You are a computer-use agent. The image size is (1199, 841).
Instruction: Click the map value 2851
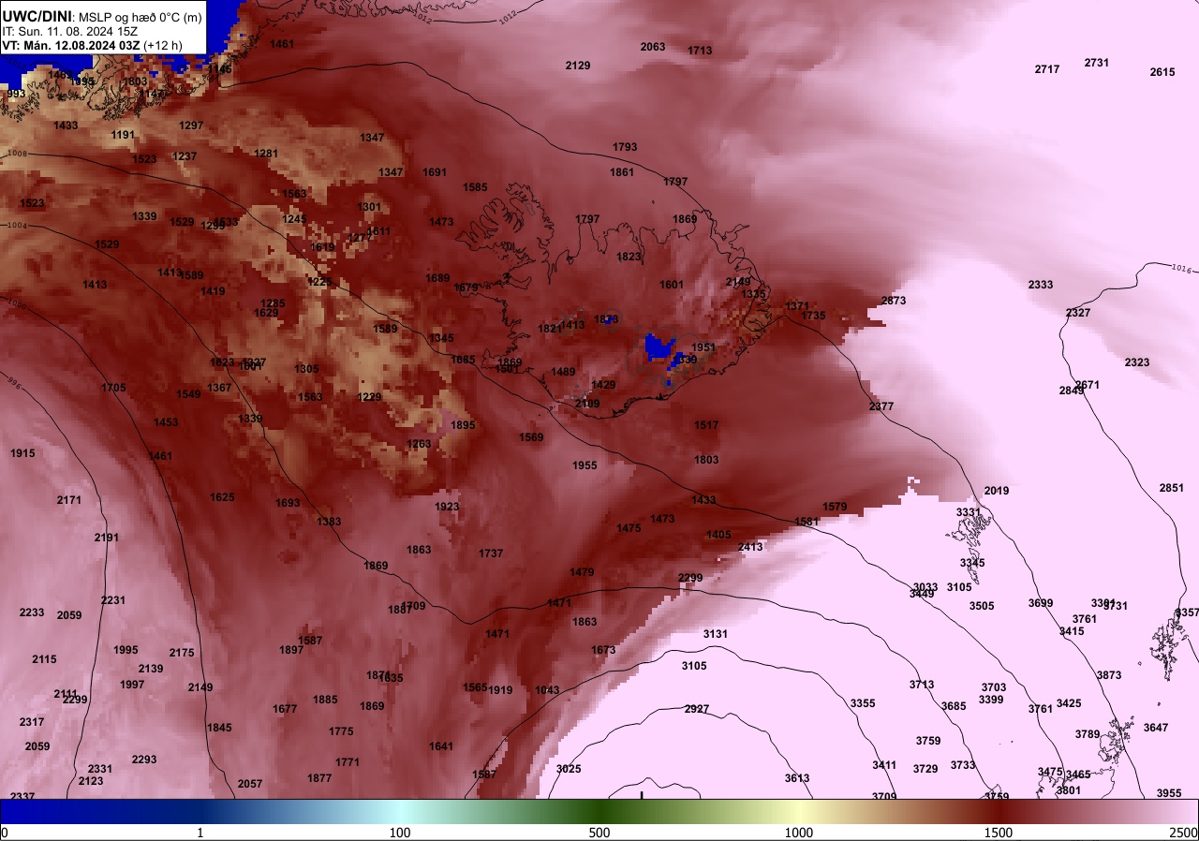point(1172,488)
